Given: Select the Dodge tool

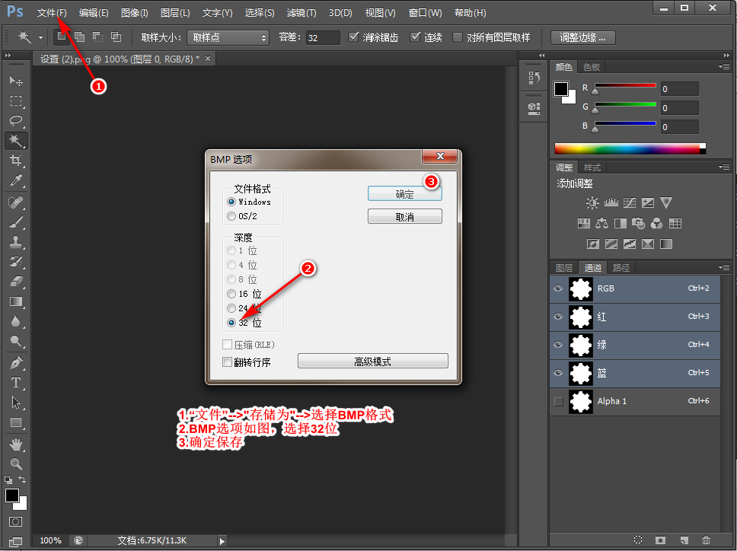Looking at the screenshot, I should point(16,341).
